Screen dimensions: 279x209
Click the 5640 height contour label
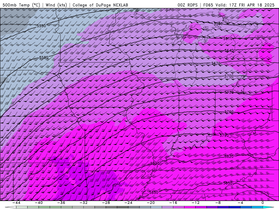(229, 51)
